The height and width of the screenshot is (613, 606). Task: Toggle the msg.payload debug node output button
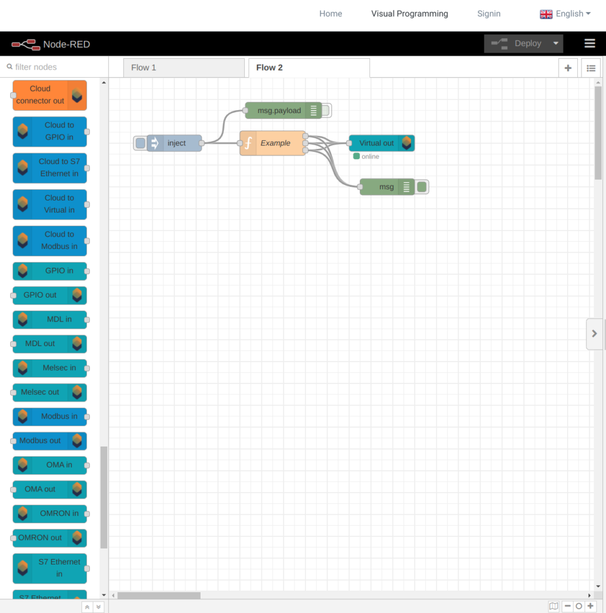point(326,111)
